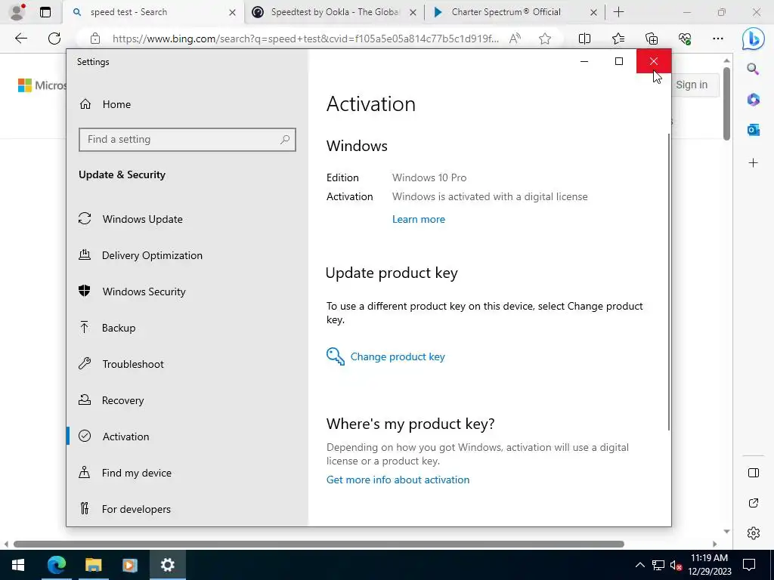Click the Edge profile avatar icon
774x580 pixels.
pyautogui.click(x=17, y=12)
